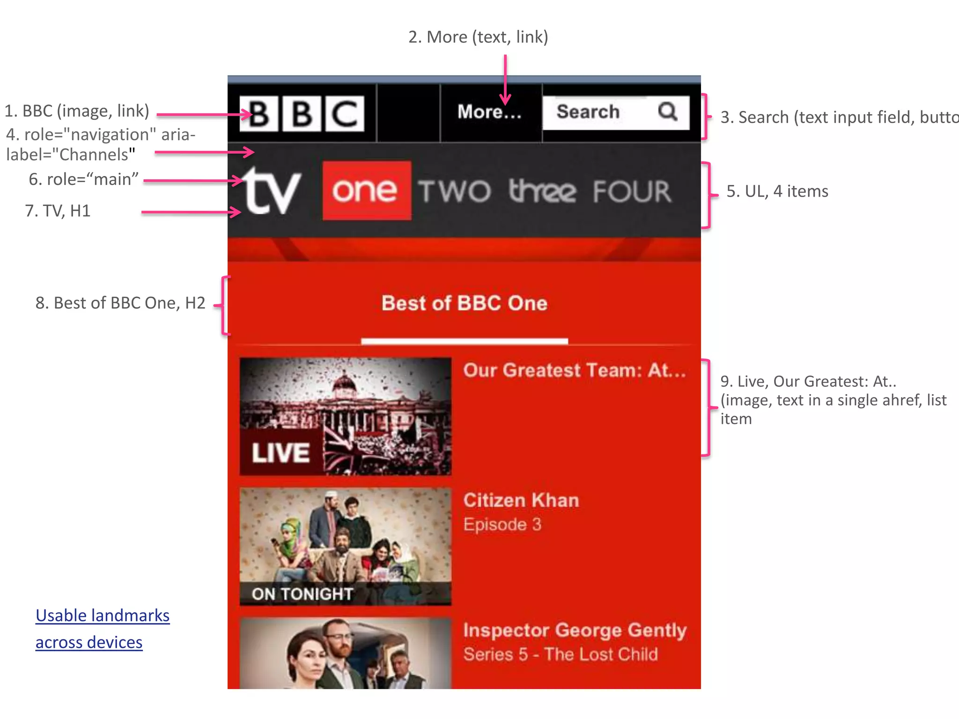
Task: Switch to the BBC FOUR channel
Action: click(x=632, y=191)
